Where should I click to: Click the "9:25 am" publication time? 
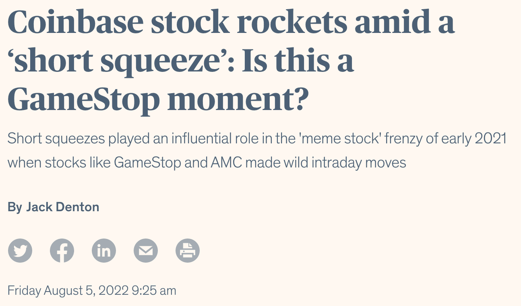(x=154, y=290)
